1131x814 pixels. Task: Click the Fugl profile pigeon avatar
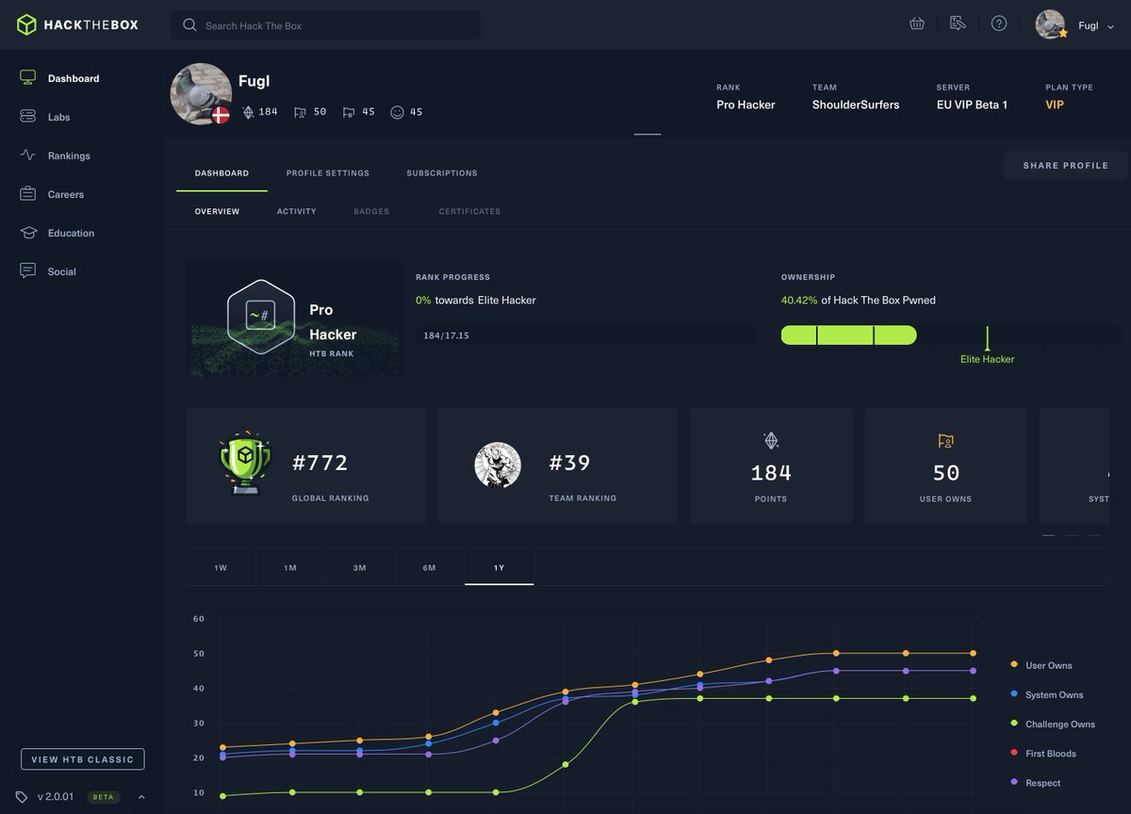(201, 94)
